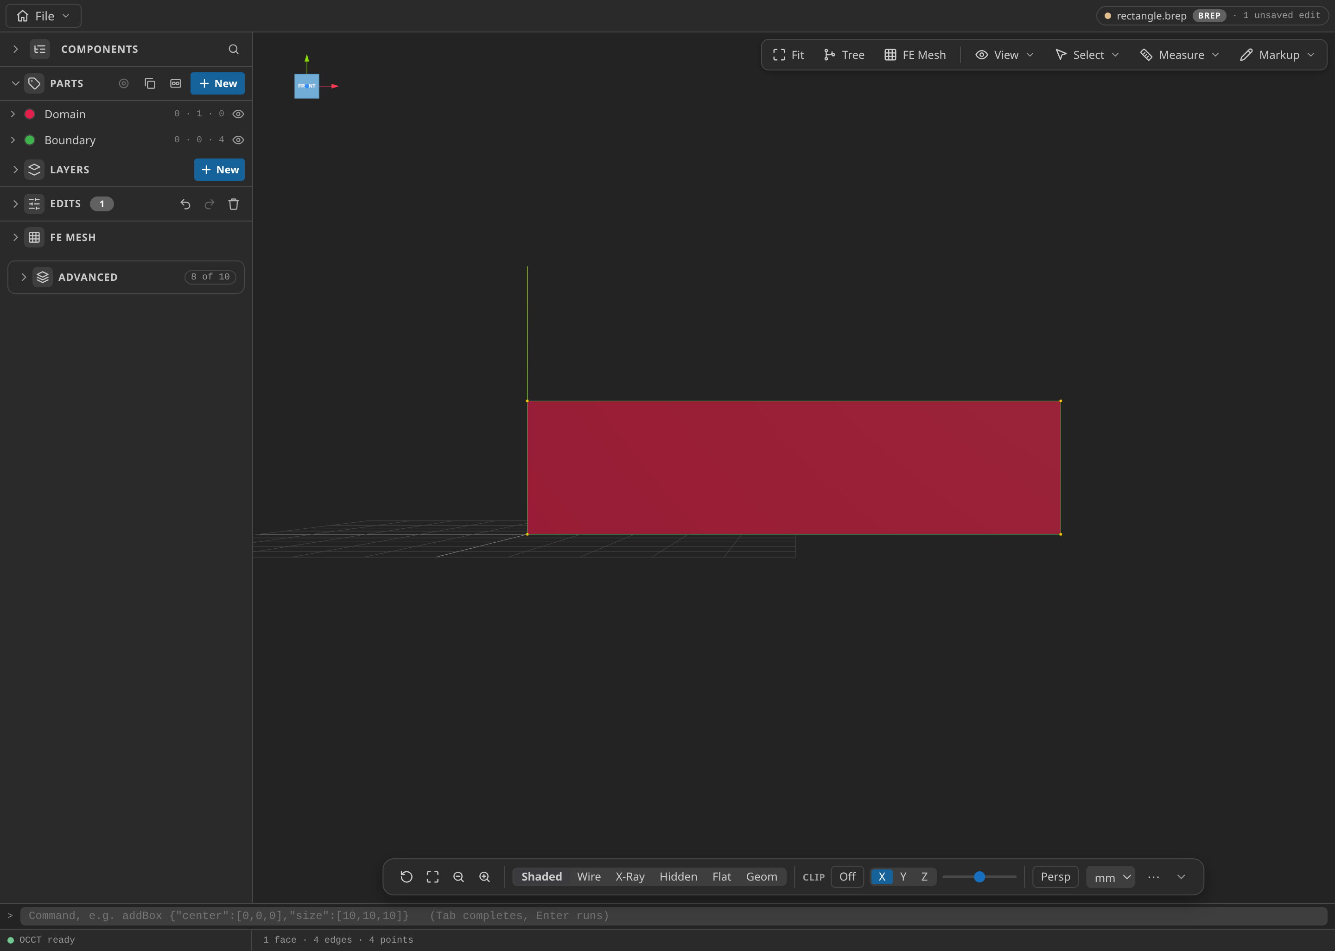Click the FRONT view cube
Image resolution: width=1335 pixels, height=951 pixels.
pyautogui.click(x=307, y=86)
